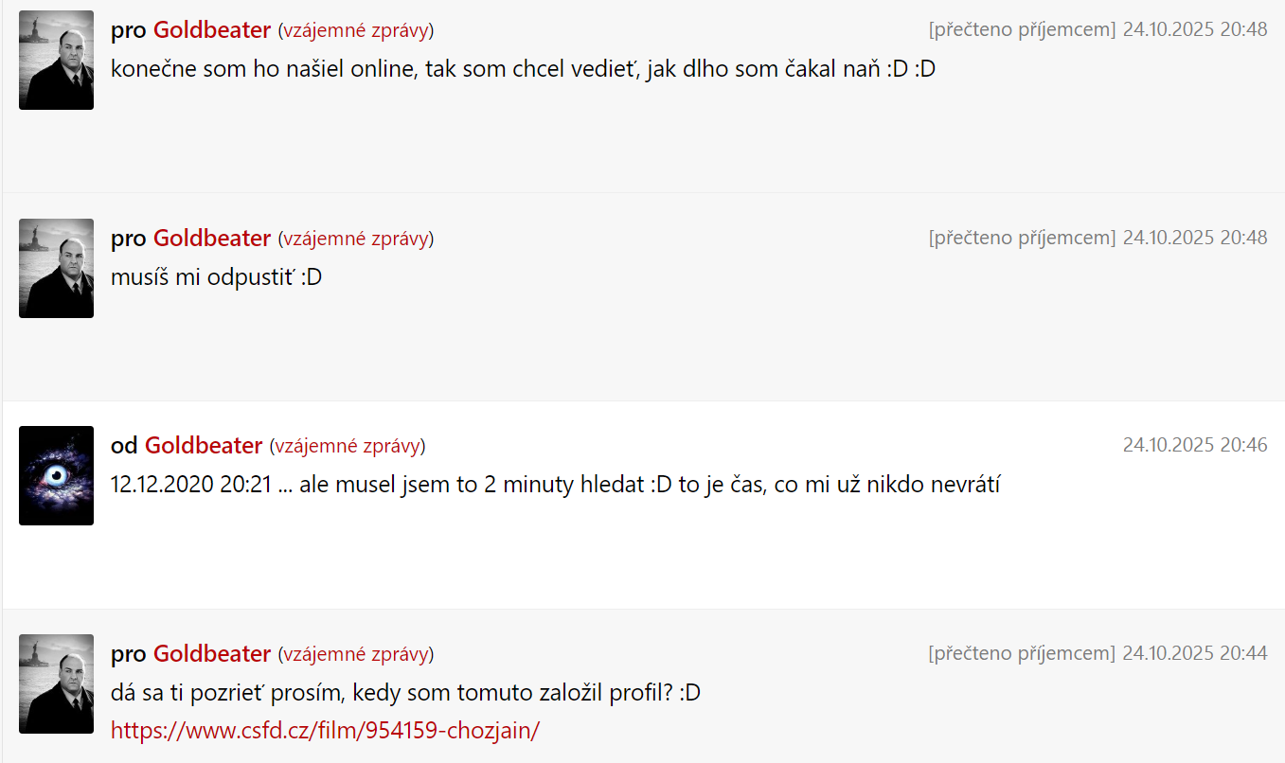
Task: Click "přečteno příjemcem" status above "musíš mi odpustiť"
Action: [1022, 239]
